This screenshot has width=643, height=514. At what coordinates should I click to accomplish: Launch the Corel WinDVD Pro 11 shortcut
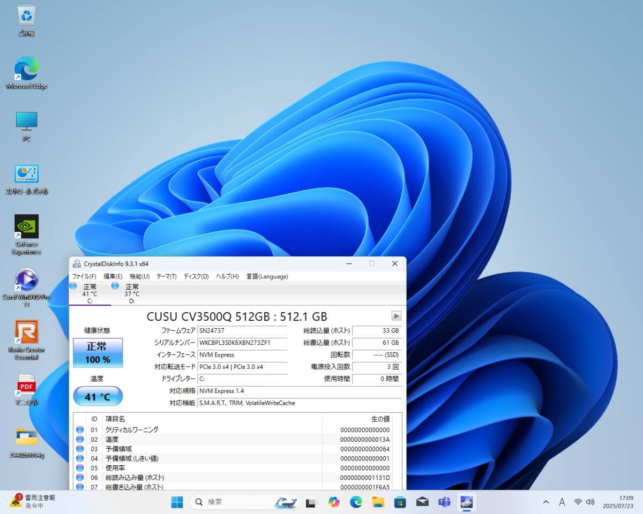coord(26,288)
